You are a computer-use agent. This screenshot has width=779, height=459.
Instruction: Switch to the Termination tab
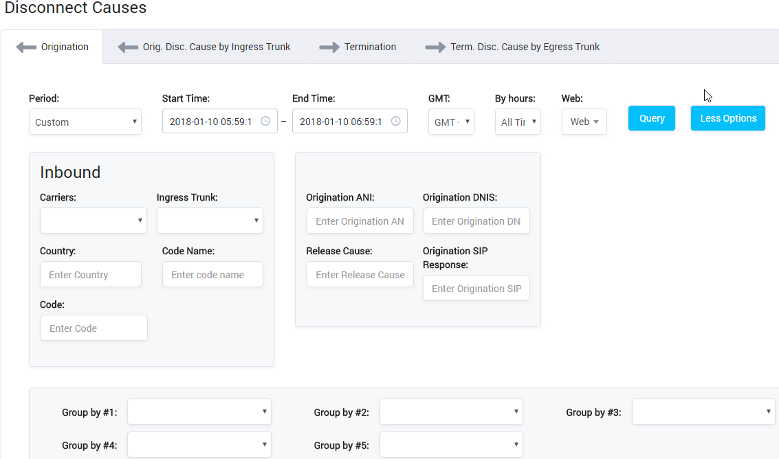358,47
